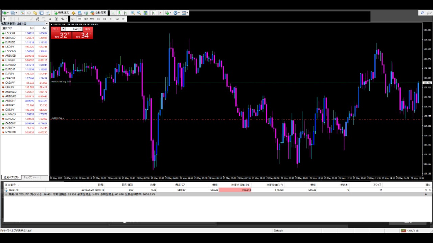Select the text label tool
This screenshot has width=433, height=243.
pyautogui.click(x=50, y=19)
